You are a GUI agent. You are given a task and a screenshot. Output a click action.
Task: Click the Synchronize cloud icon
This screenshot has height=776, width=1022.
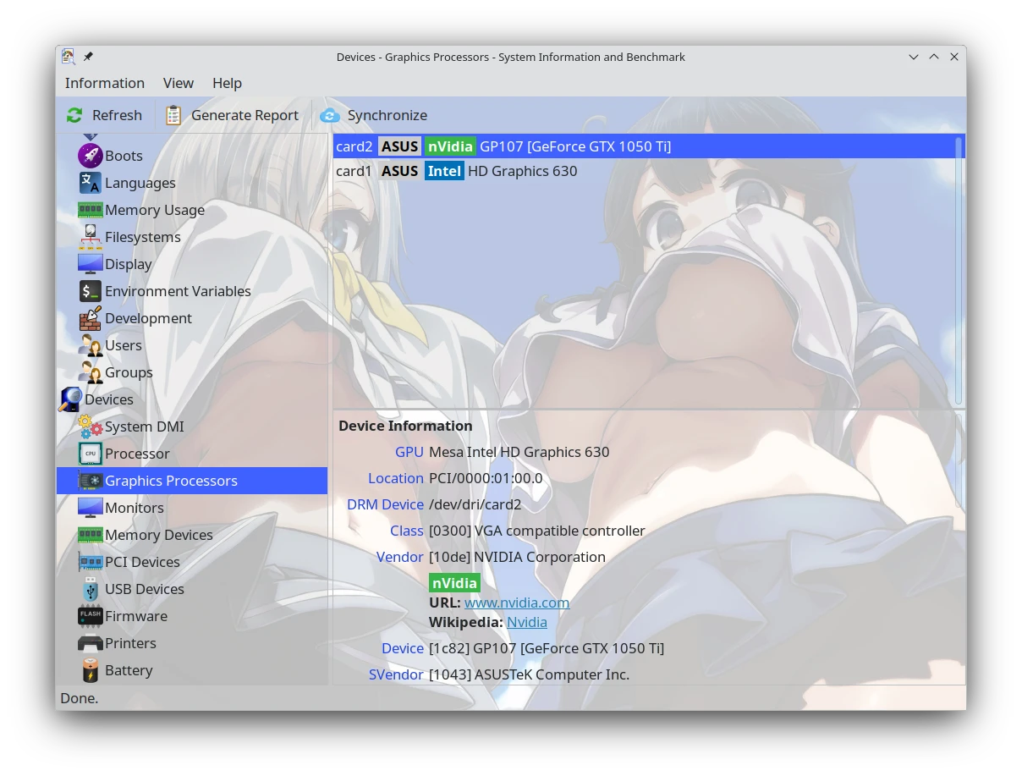(330, 115)
